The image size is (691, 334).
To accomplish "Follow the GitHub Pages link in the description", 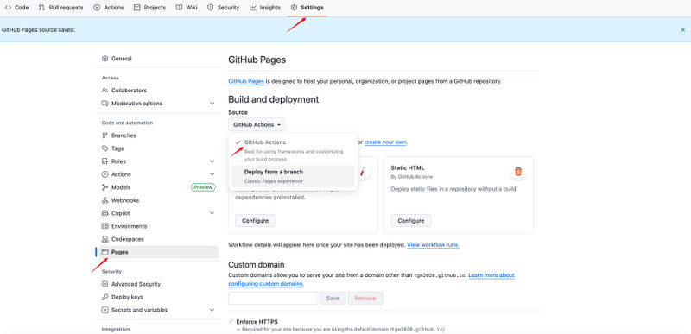I will [x=246, y=81].
